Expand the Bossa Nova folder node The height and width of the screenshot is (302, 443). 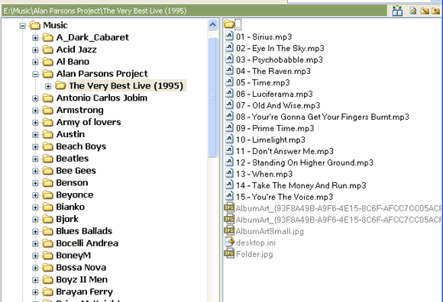click(35, 268)
